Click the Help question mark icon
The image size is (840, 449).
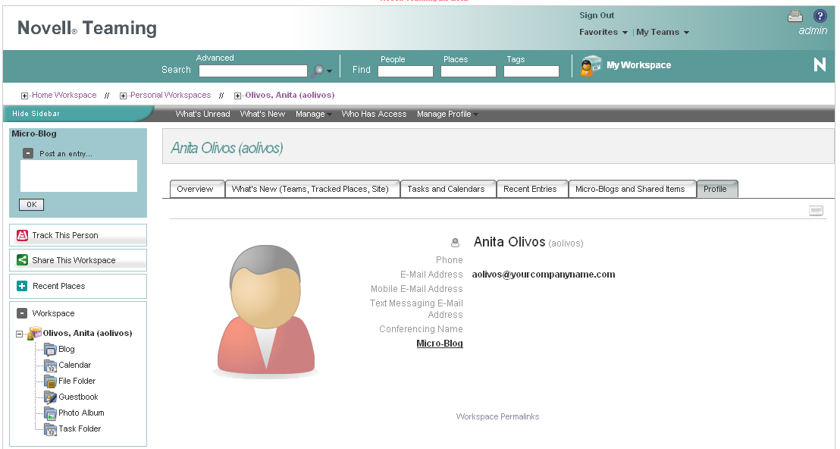click(820, 16)
